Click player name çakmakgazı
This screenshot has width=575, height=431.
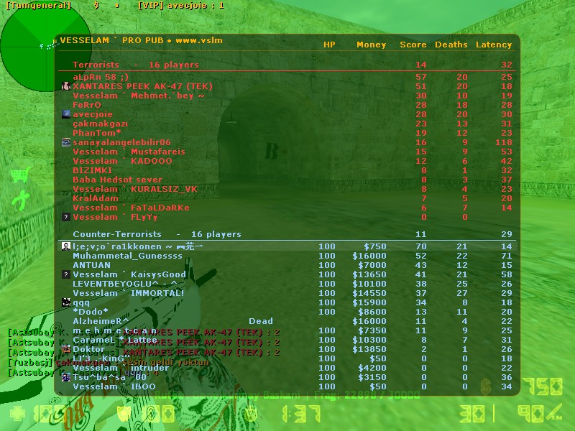(100, 124)
